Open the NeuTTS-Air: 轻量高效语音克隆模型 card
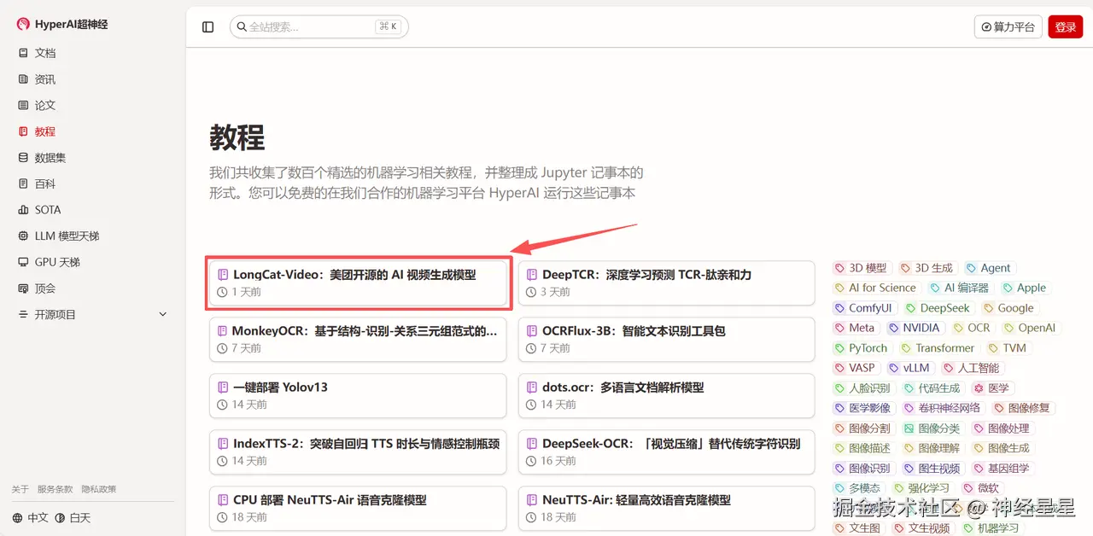 coord(667,508)
